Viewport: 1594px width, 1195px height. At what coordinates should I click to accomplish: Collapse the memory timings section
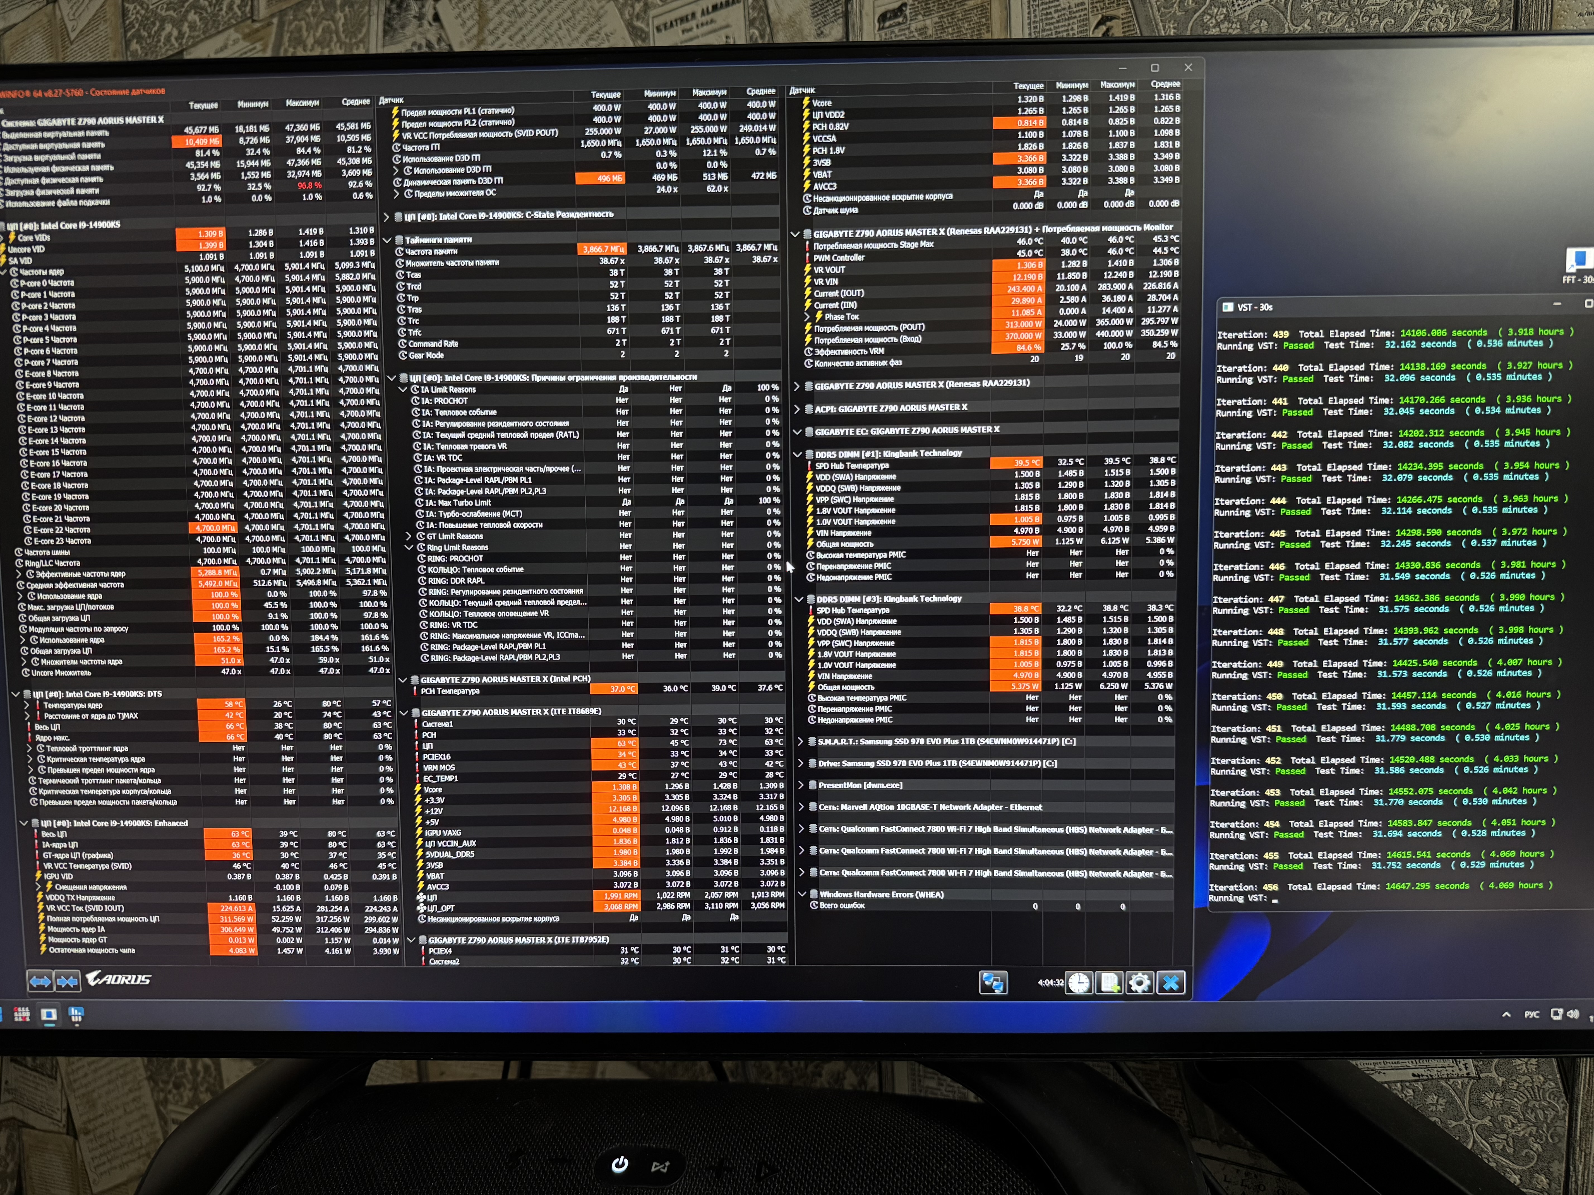pos(387,240)
